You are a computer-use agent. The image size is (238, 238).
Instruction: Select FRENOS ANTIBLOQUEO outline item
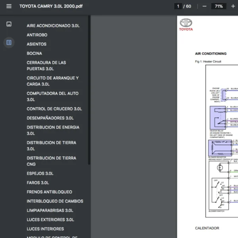point(49,192)
